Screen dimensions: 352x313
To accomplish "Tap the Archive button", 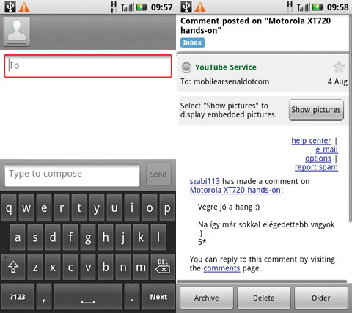I will pos(207,298).
